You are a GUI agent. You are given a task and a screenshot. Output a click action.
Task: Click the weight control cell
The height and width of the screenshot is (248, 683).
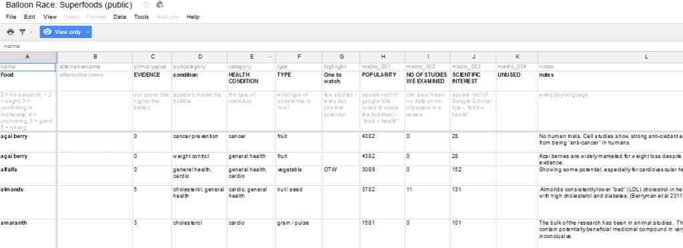coord(199,159)
